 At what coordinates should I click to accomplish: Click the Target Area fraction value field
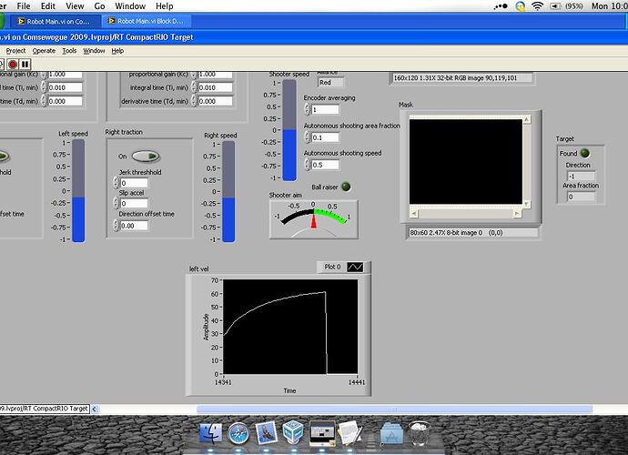(x=582, y=197)
